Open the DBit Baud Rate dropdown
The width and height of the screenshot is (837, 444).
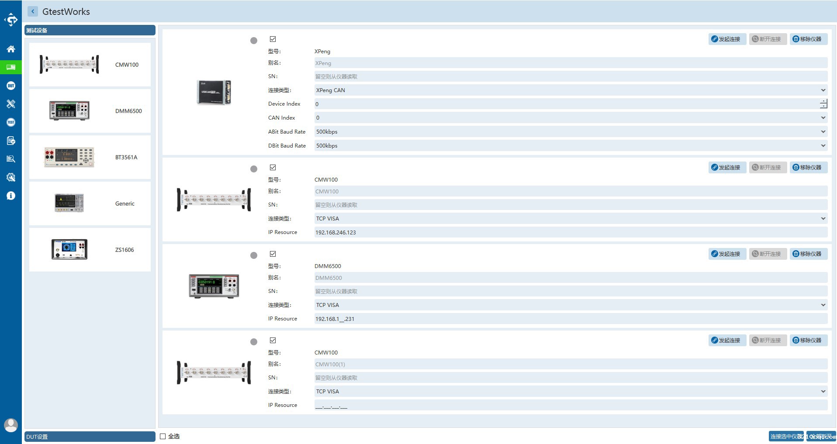point(571,146)
